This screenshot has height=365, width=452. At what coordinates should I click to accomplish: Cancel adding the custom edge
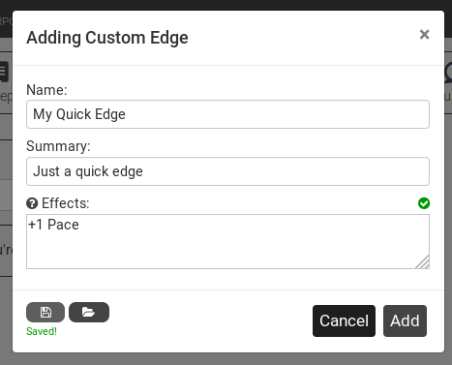pyautogui.click(x=344, y=320)
